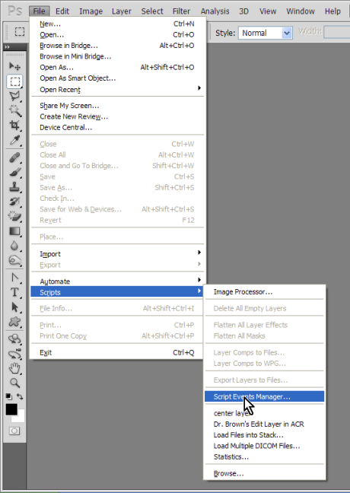Reset default foreground and background colors

tap(9, 396)
